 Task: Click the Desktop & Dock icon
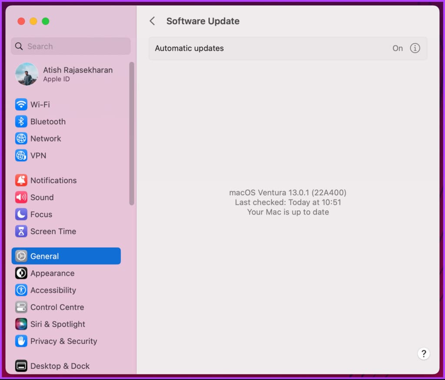coord(21,366)
